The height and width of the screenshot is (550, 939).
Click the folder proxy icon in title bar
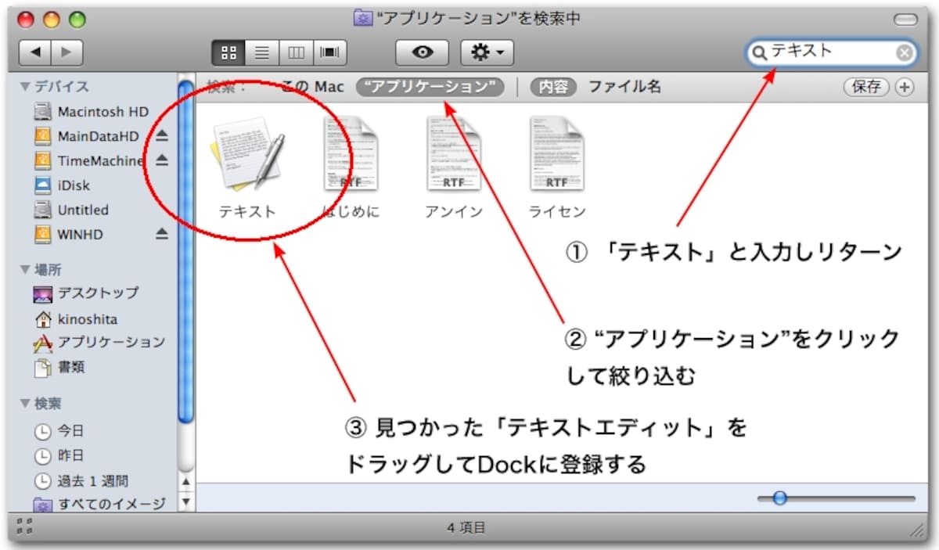[x=362, y=18]
